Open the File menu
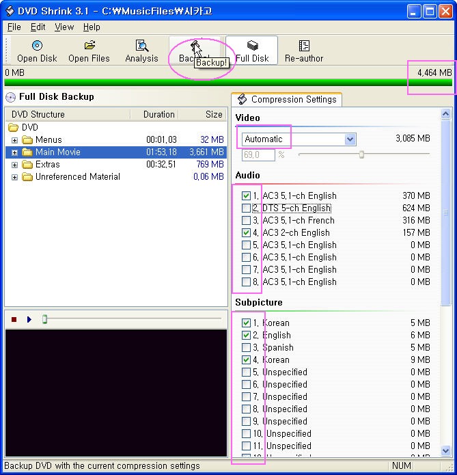This screenshot has width=457, height=475. pos(14,27)
